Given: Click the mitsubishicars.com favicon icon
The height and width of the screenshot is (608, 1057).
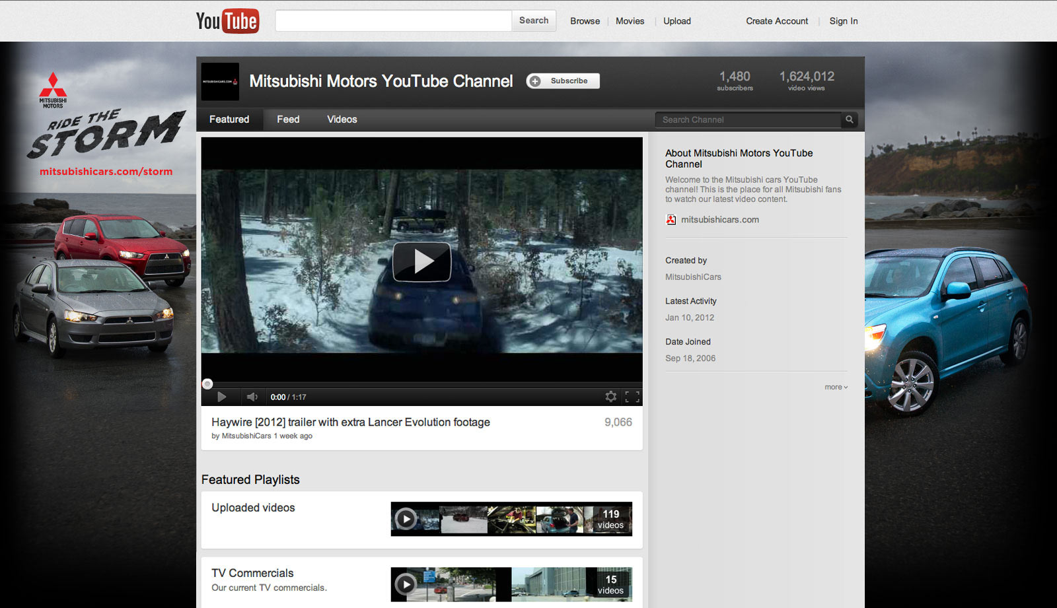Looking at the screenshot, I should point(671,220).
